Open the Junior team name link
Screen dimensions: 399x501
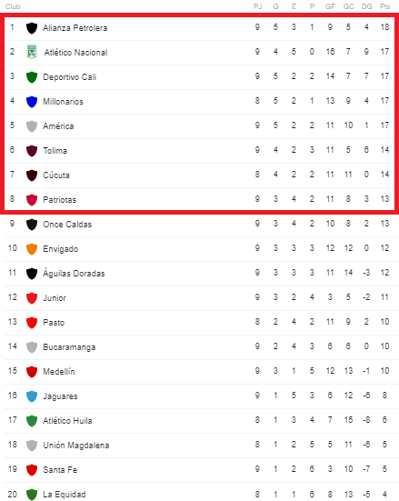click(x=55, y=298)
